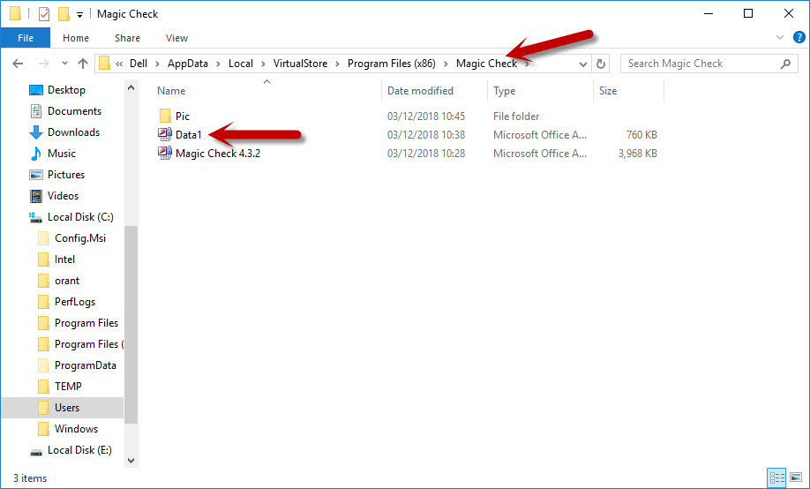The image size is (810, 489).
Task: Select the Pic folder icon
Action: coord(165,116)
